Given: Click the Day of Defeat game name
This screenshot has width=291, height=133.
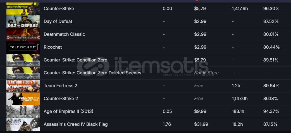Looking at the screenshot, I should coord(58,21).
